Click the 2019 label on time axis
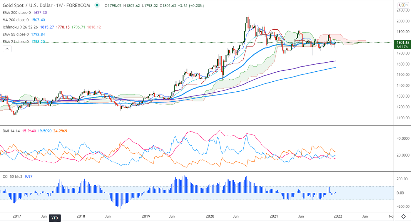This screenshot has height=222, width=411. point(146,216)
